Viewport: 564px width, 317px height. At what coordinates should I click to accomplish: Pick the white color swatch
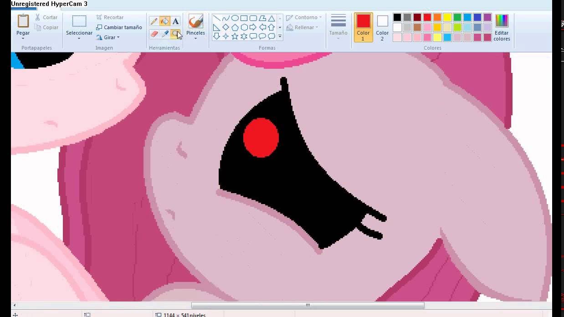[397, 27]
